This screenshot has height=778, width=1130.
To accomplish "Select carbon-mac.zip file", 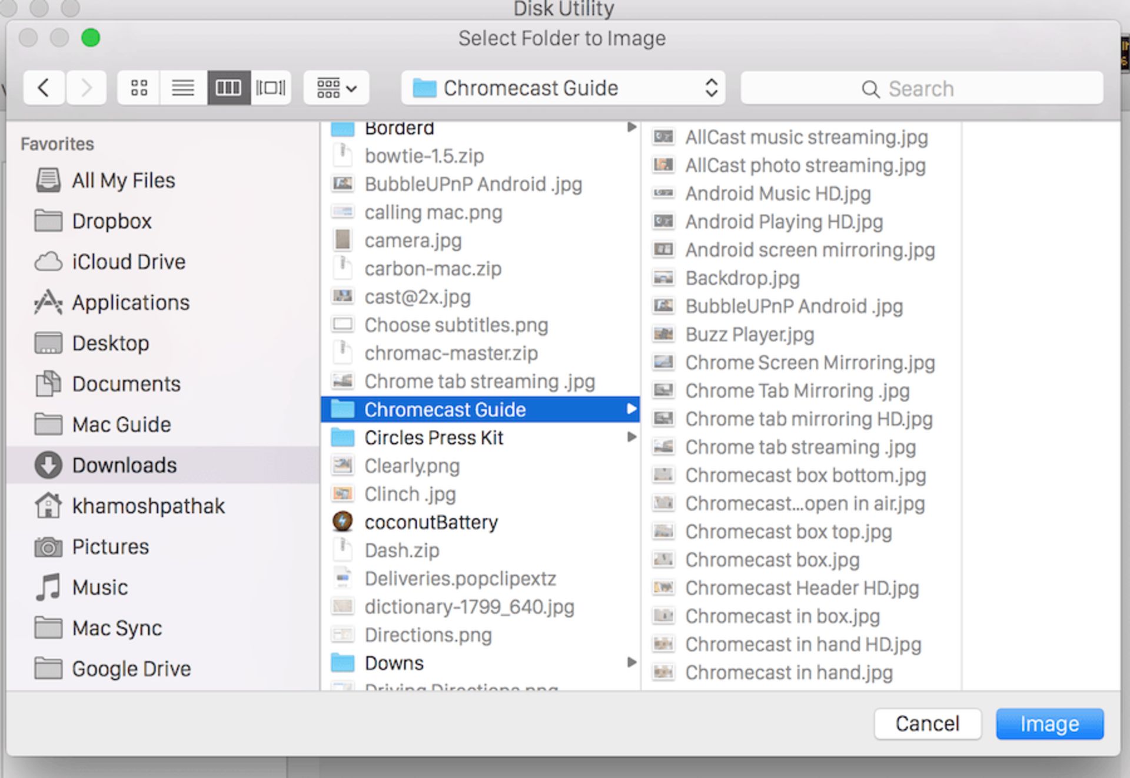I will coord(480,269).
